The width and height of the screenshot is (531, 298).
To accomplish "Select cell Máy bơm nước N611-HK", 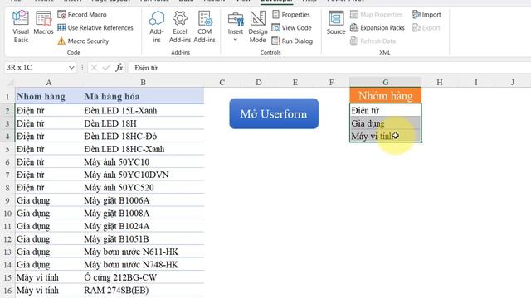I will tap(143, 252).
